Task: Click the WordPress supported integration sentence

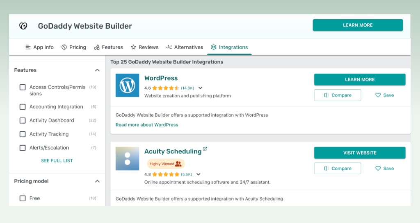Action: tap(192, 115)
